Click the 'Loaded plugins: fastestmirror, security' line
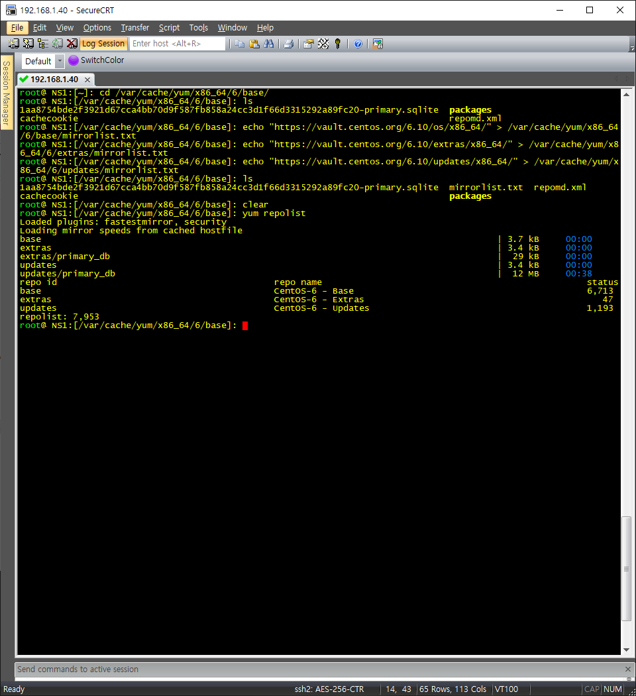 123,222
